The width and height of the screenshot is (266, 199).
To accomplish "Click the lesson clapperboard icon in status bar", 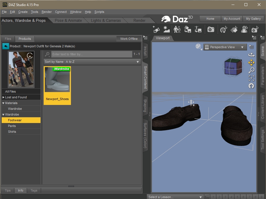I will [207, 197].
